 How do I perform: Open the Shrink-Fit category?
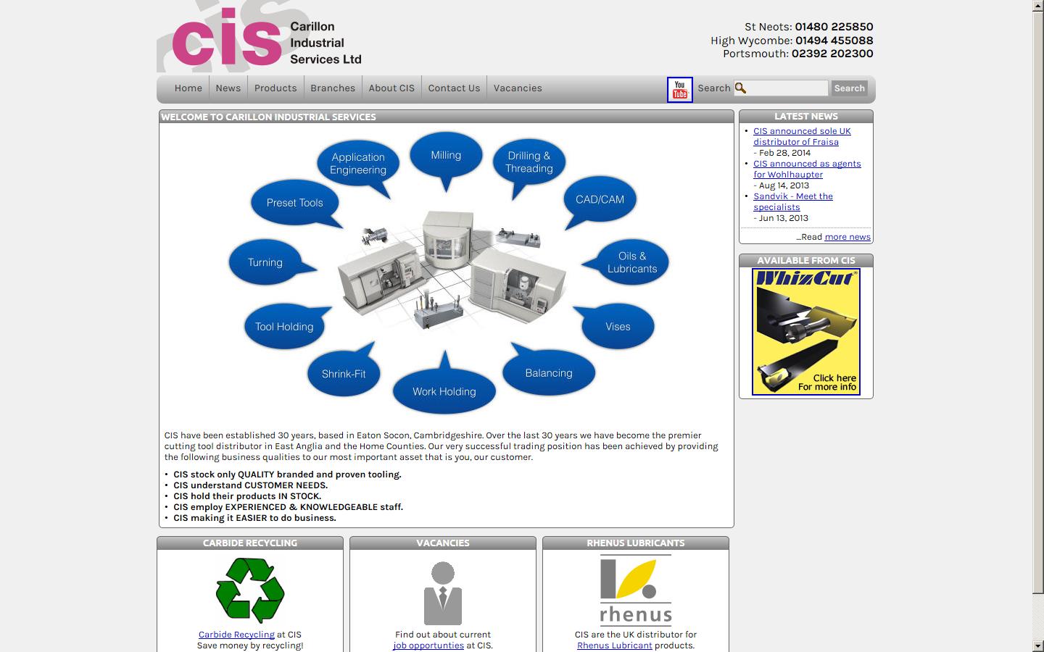click(343, 373)
